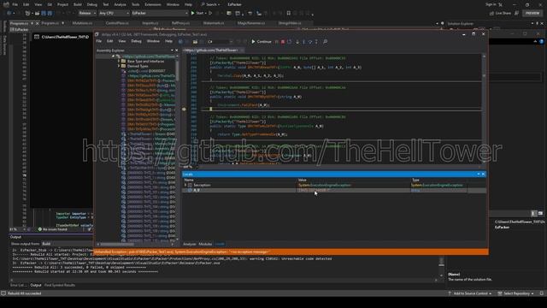Screen dimensions: 547x308
Task: Click the Assembly Explorer horizontal scrollbar
Action: click(136, 244)
